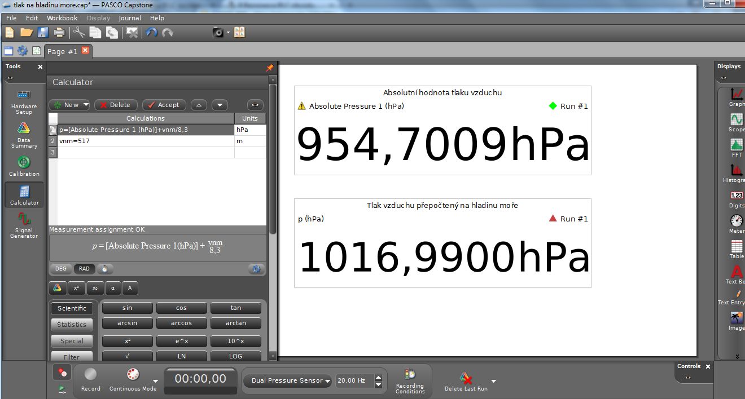Switch to Page #1 tab
Image resolution: width=745 pixels, height=399 pixels.
(x=62, y=51)
